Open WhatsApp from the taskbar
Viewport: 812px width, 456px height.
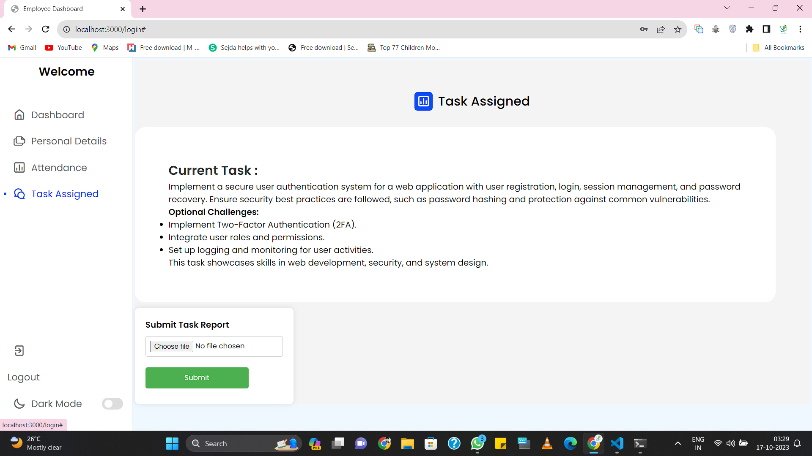click(x=477, y=443)
